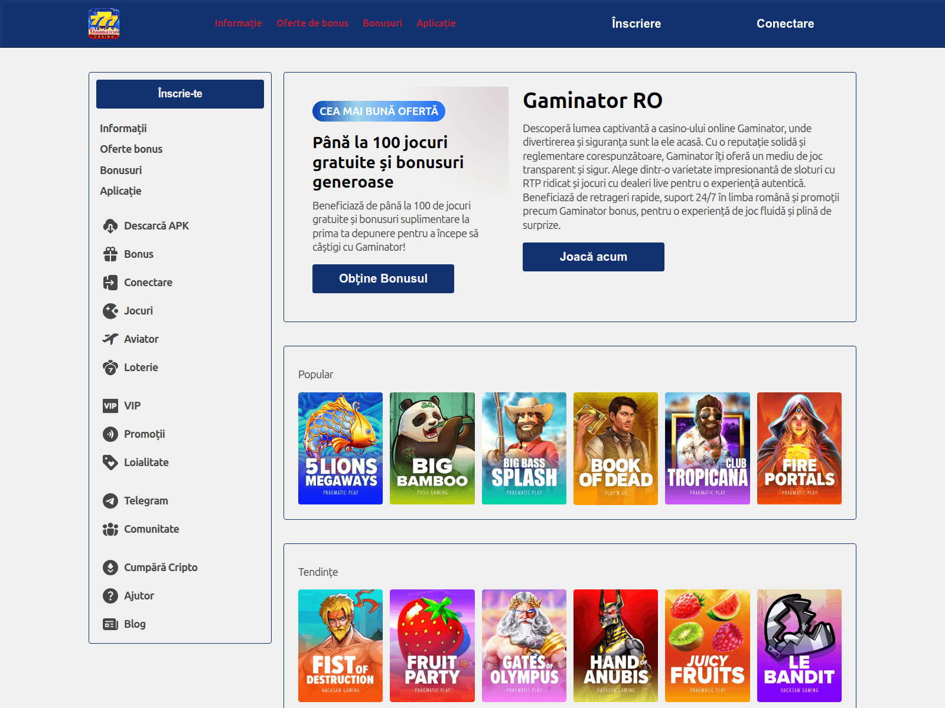Screen dimensions: 945x708
Task: Click the Comunitate people icon
Action: click(x=110, y=529)
